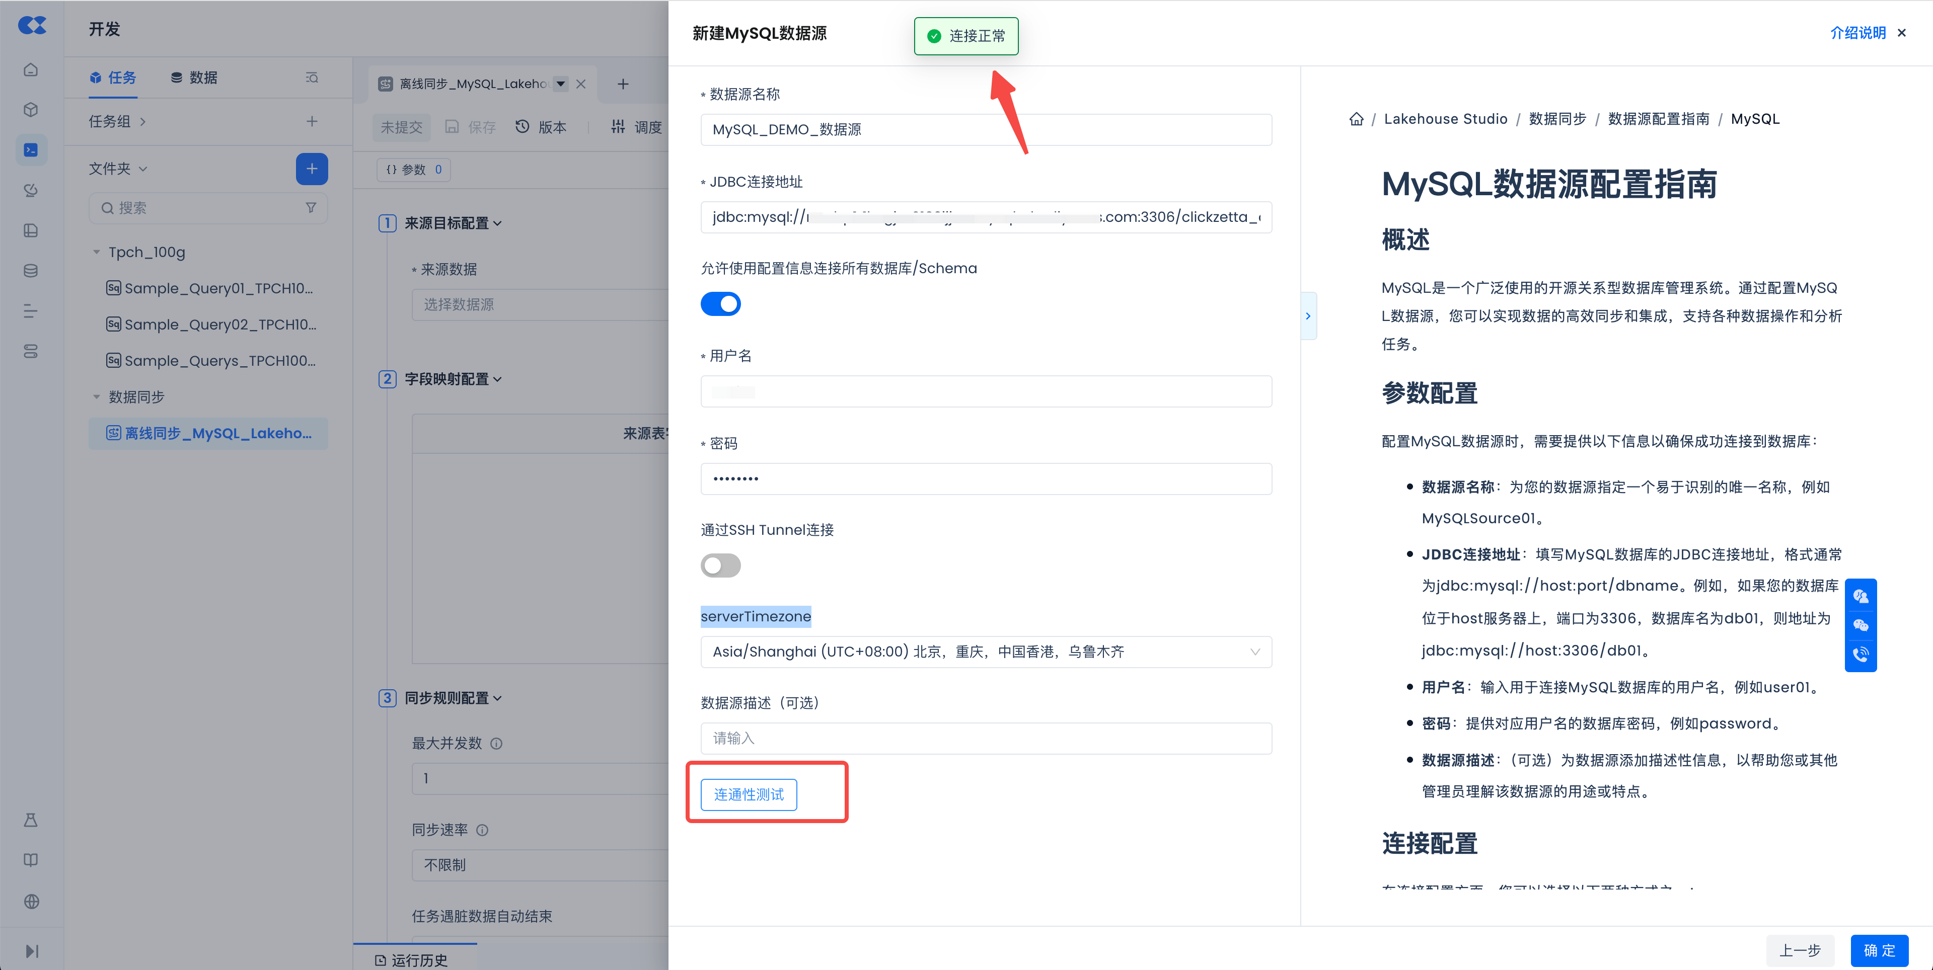Screen dimensions: 1933x970
Task: Switch to the 数据 tab
Action: point(194,77)
